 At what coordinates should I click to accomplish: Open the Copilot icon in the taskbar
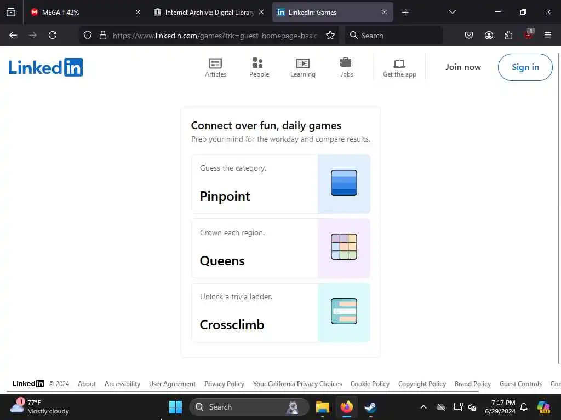point(544,407)
